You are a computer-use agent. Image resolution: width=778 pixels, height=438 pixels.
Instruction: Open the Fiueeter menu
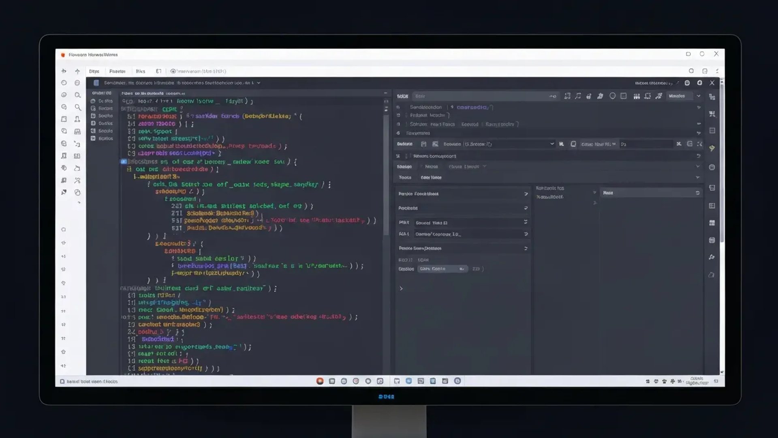117,71
